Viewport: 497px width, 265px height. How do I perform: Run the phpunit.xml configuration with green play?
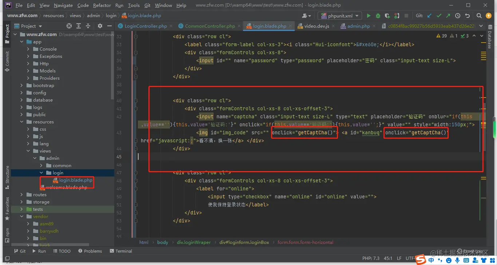[369, 16]
